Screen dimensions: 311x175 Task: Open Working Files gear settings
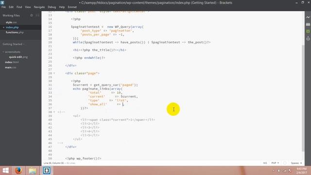[32, 15]
